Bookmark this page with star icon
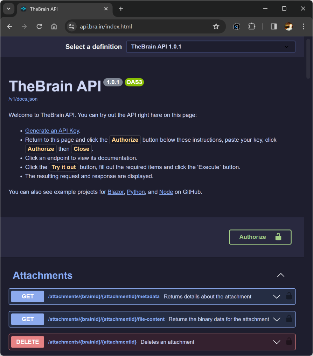313x356 pixels. (216, 27)
